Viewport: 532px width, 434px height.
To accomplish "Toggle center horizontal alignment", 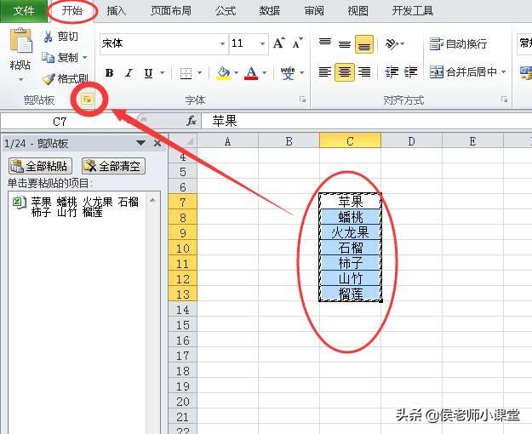I will [x=345, y=72].
